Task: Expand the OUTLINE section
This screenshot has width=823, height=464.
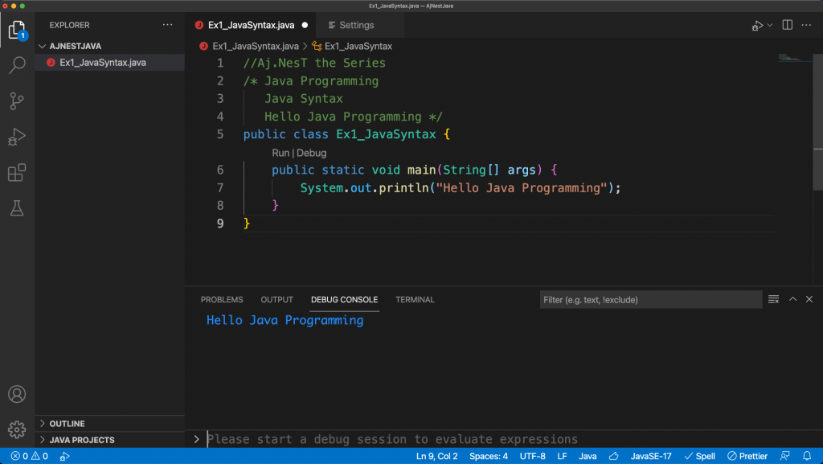Action: point(67,424)
